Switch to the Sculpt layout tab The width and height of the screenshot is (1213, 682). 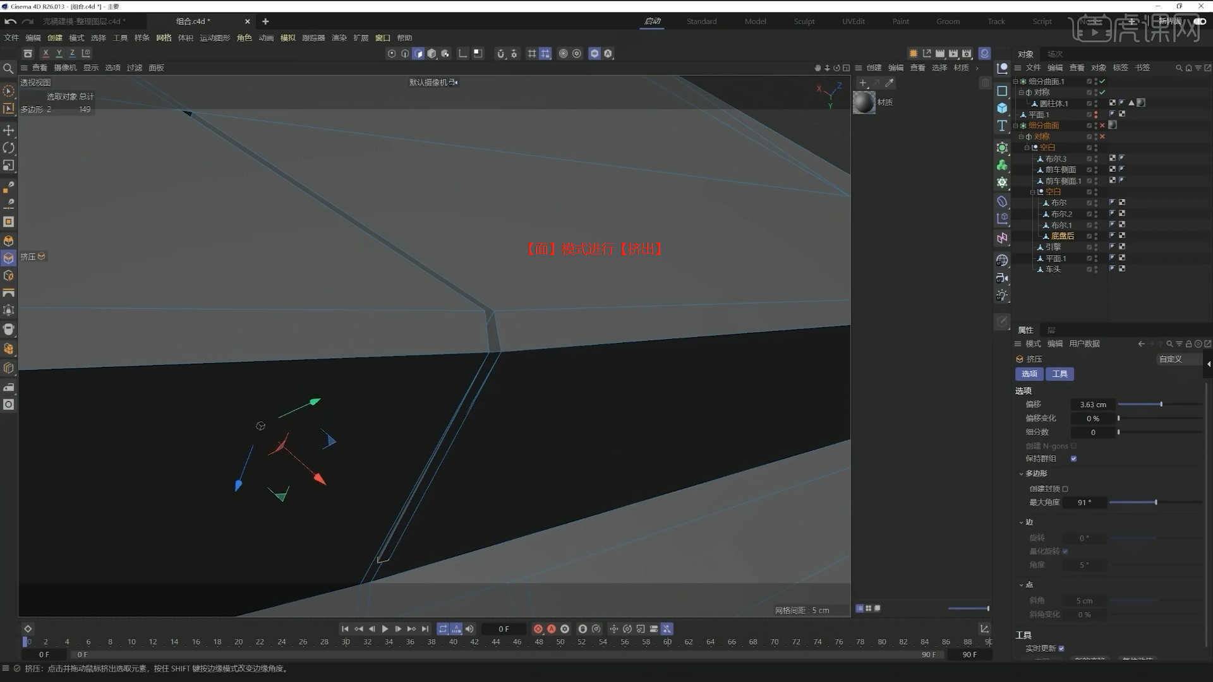point(804,21)
